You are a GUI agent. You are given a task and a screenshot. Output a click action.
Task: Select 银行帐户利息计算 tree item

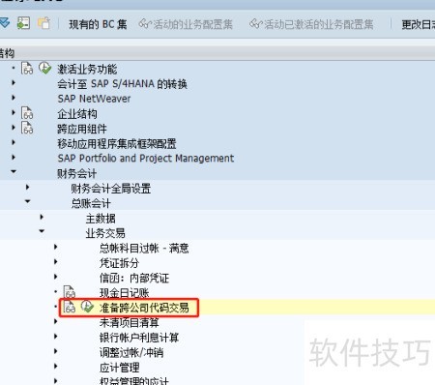(139, 338)
